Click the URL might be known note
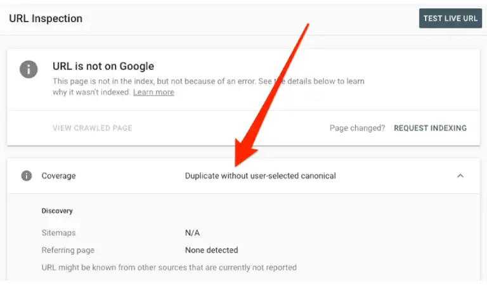 (169, 267)
